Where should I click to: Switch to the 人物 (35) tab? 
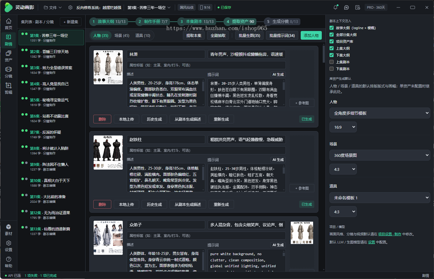pyautogui.click(x=101, y=35)
